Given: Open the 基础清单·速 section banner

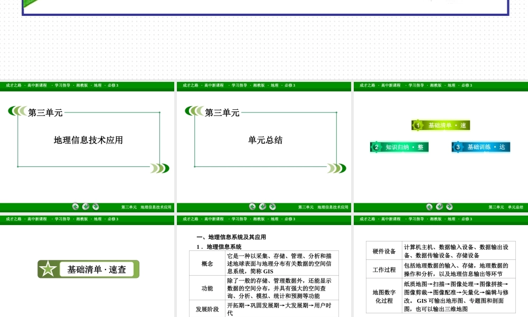Looking at the screenshot, I should pos(441,125).
